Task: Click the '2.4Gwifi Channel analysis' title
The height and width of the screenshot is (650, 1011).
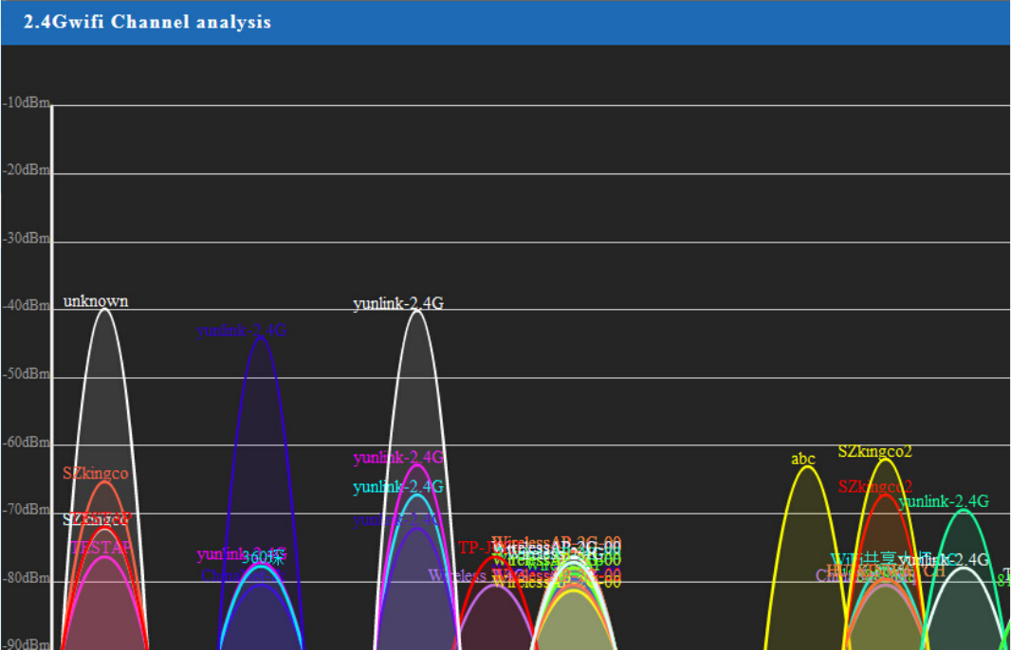Action: (147, 22)
